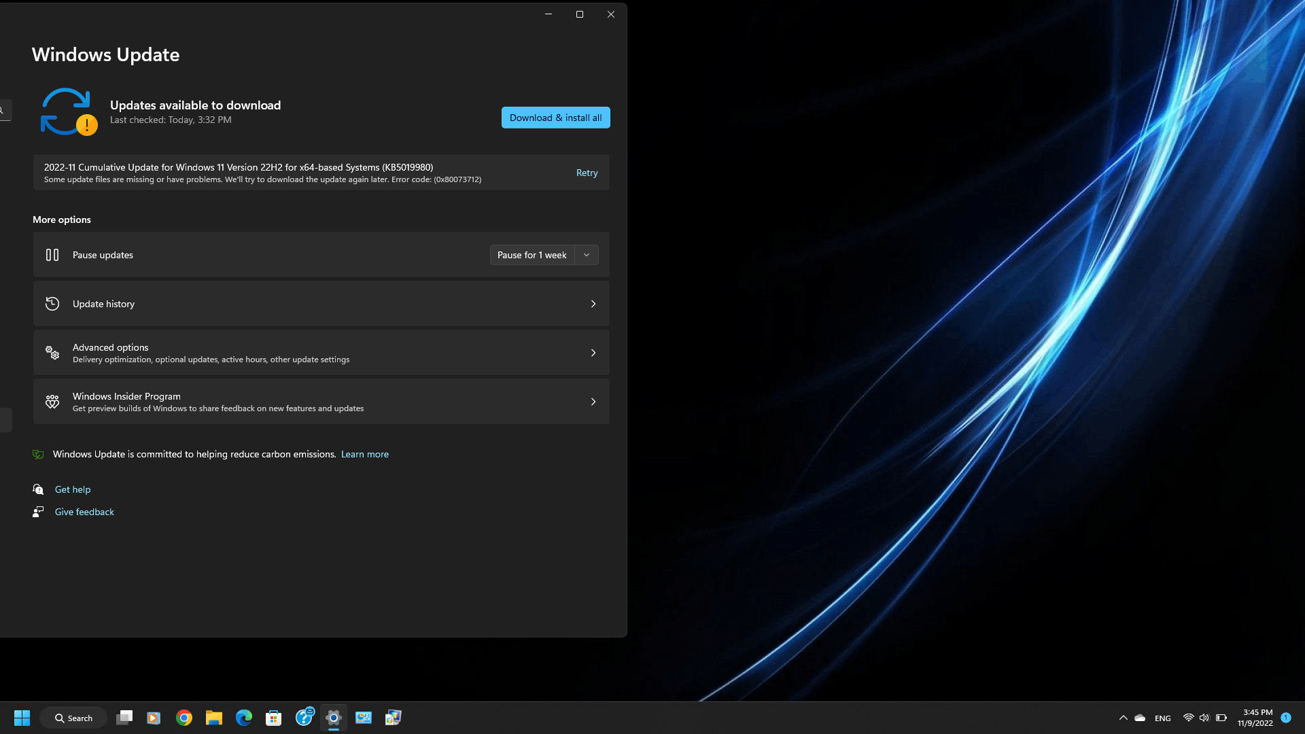Click the Update history icon
The image size is (1305, 734).
click(x=52, y=303)
